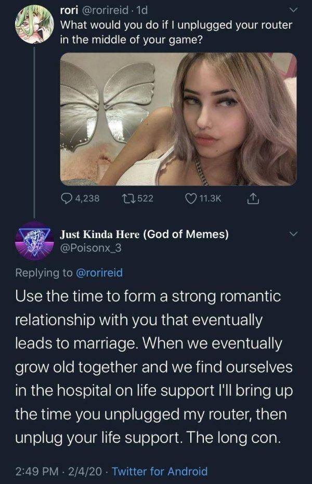The image size is (312, 484).
Task: Open rori's profile avatar
Action: pos(34,24)
